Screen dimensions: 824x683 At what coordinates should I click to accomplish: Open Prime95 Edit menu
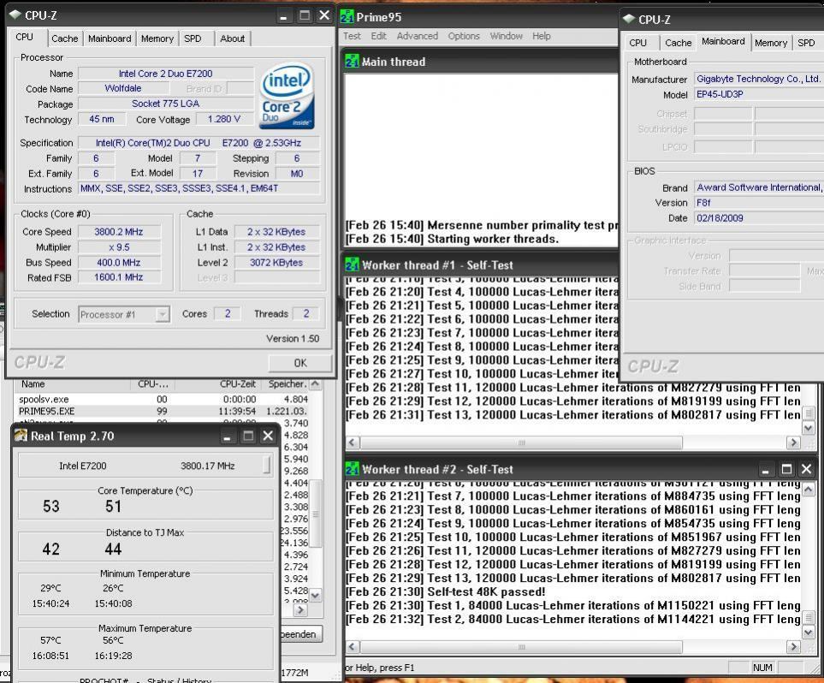(378, 36)
